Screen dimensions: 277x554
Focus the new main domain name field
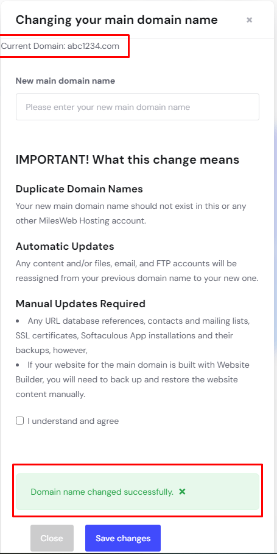pyautogui.click(x=137, y=107)
